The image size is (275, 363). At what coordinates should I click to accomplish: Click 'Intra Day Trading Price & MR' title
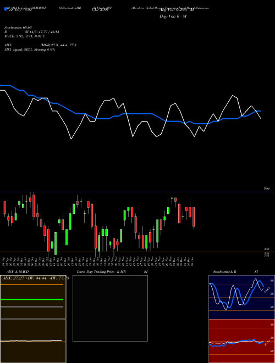pyautogui.click(x=101, y=272)
